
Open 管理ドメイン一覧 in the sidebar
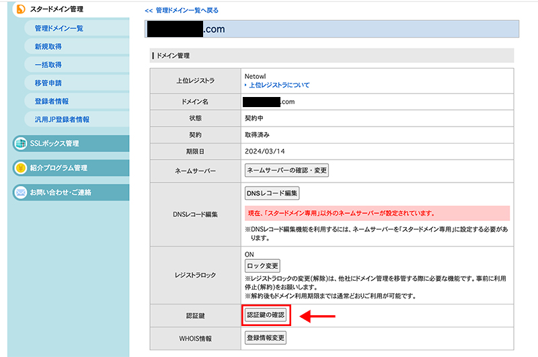pos(59,28)
